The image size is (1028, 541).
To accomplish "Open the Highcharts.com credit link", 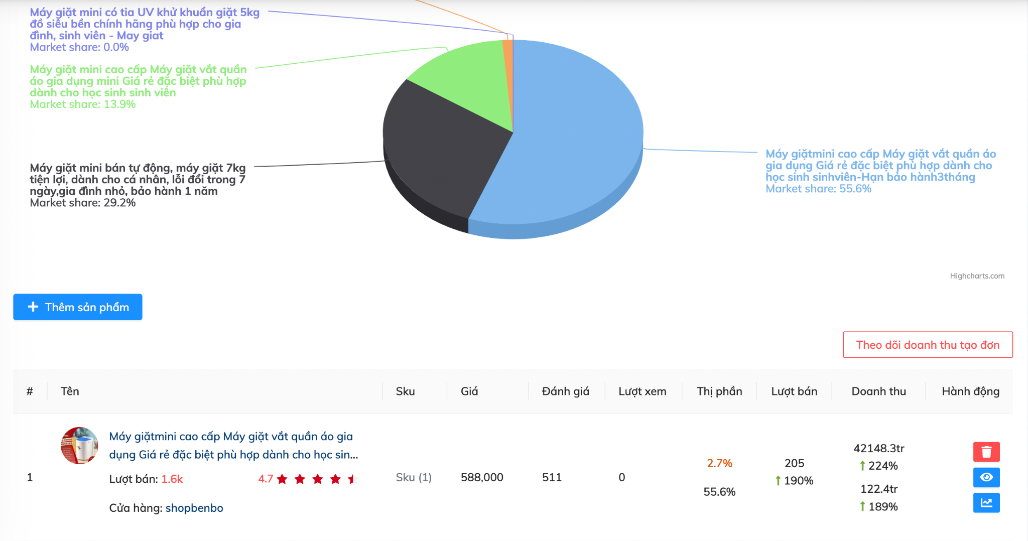I will (977, 276).
